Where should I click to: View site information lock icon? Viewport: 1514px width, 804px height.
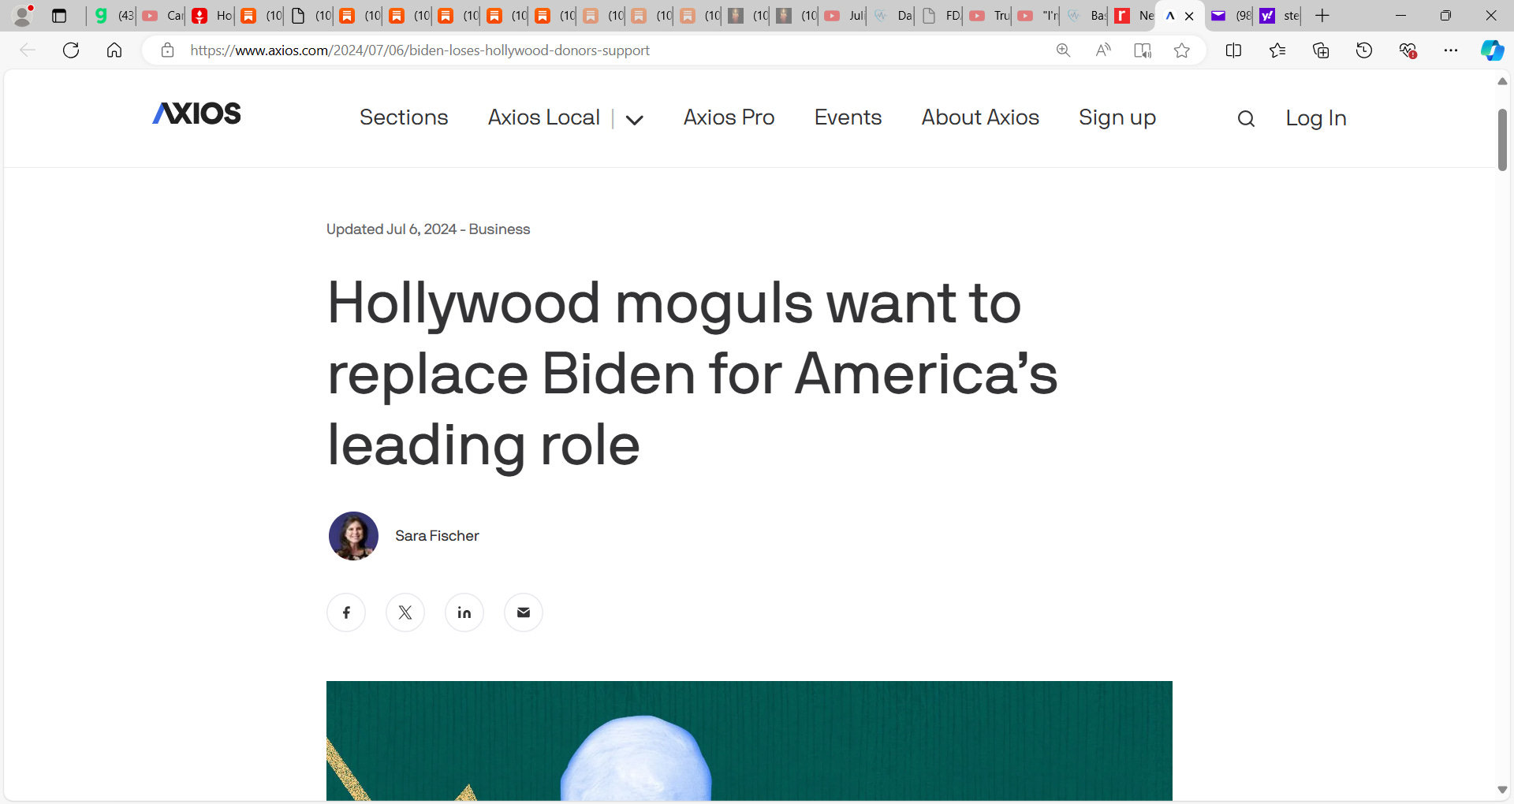tap(167, 50)
